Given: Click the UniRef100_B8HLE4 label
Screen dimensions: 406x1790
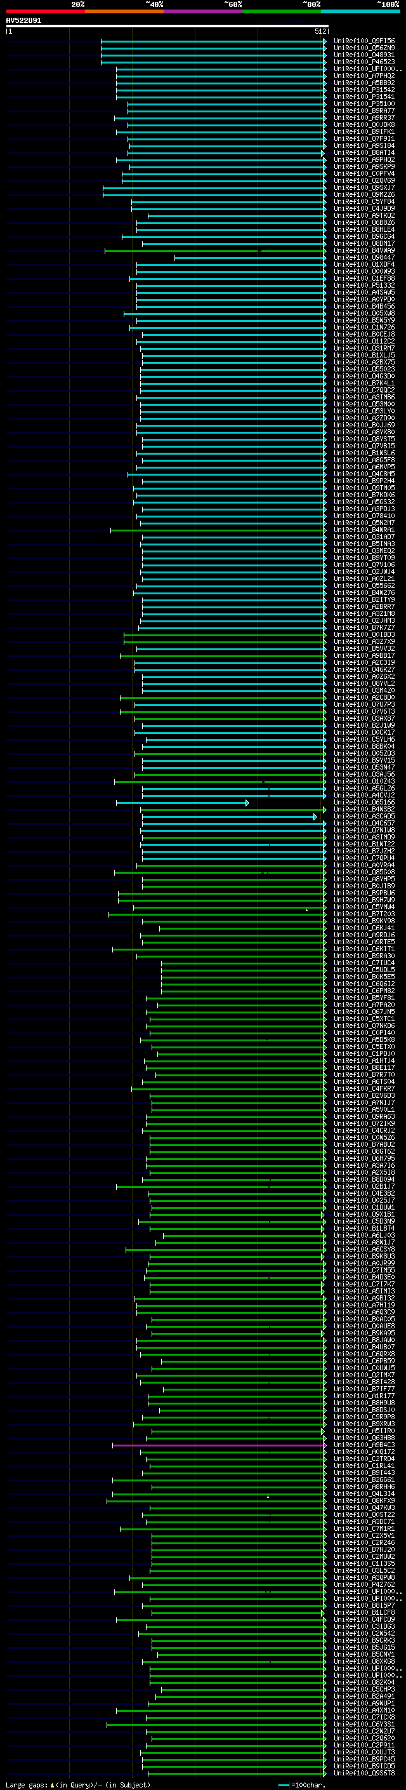Looking at the screenshot, I should coord(363,229).
